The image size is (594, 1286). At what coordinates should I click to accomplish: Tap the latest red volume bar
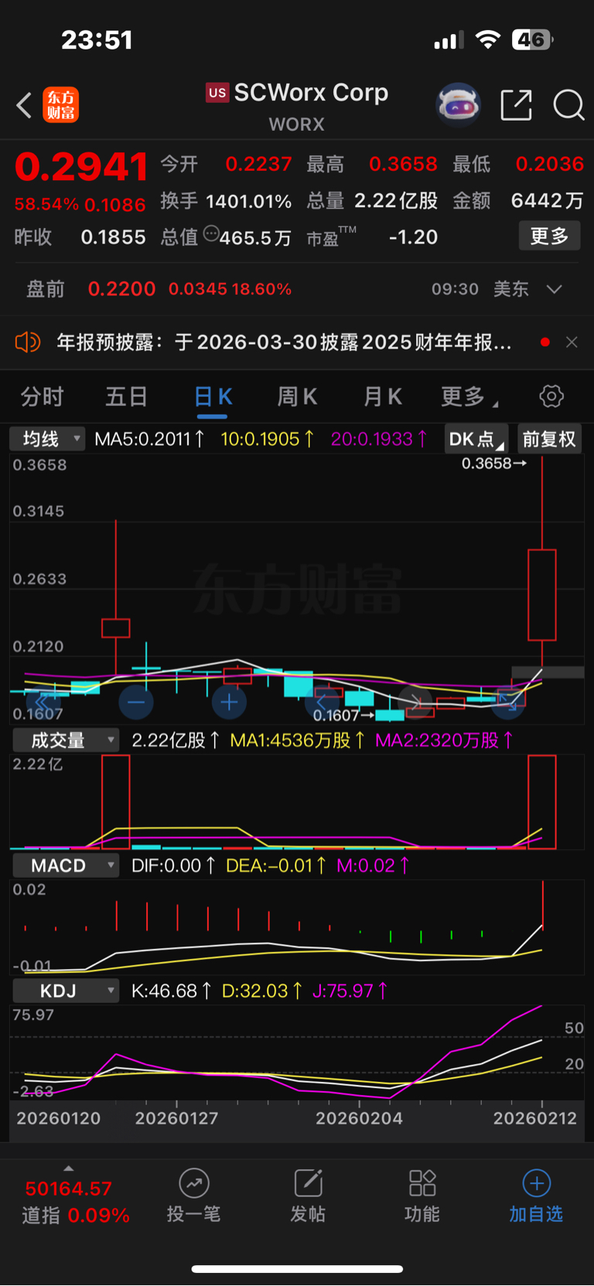pos(542,802)
